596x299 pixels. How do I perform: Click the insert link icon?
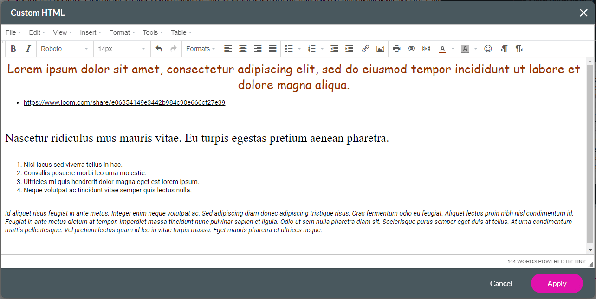[365, 49]
